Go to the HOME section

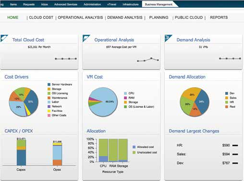tap(13, 17)
